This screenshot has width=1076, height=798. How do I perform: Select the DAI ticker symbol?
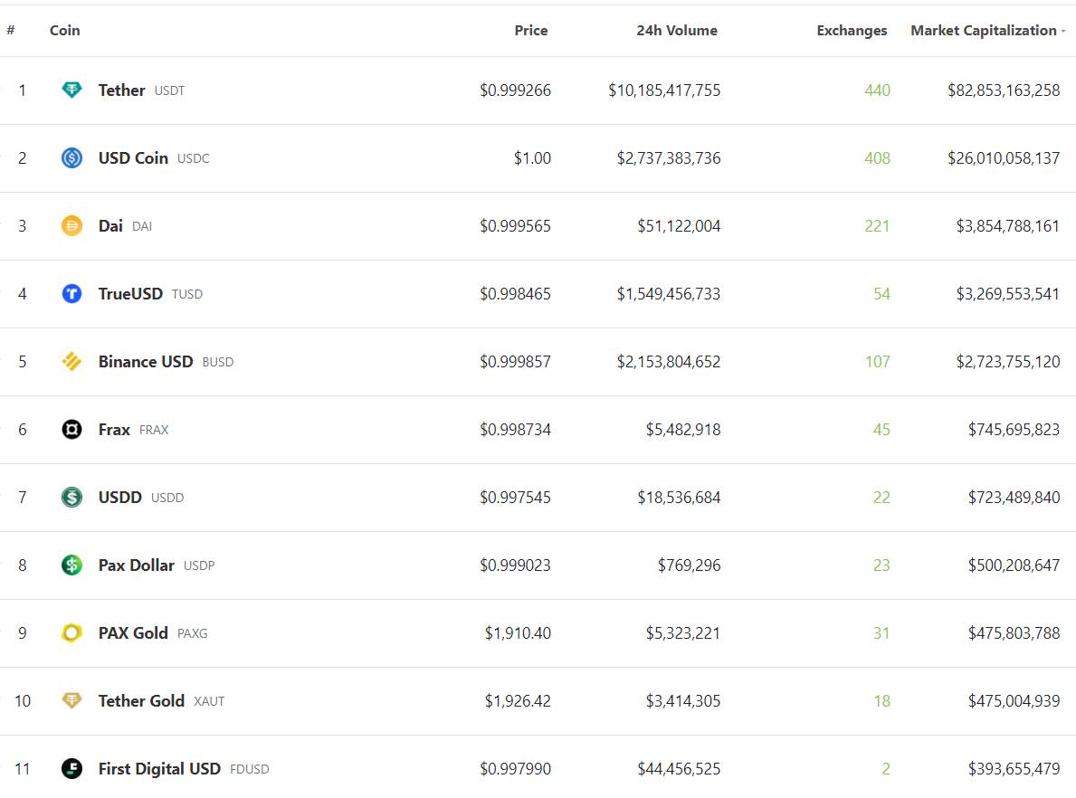click(142, 226)
